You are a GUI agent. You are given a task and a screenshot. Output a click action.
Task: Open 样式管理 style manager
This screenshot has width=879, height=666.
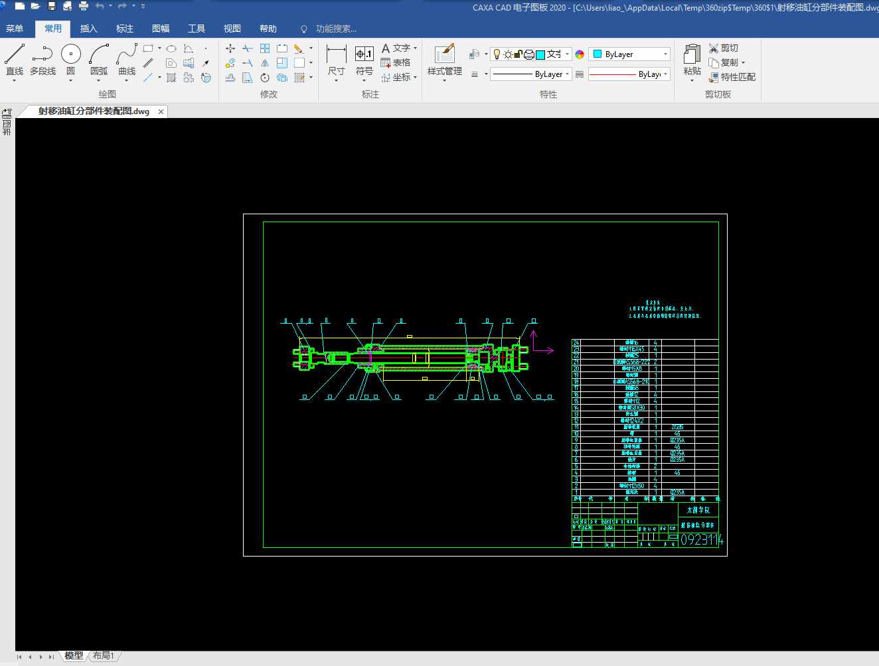[444, 54]
